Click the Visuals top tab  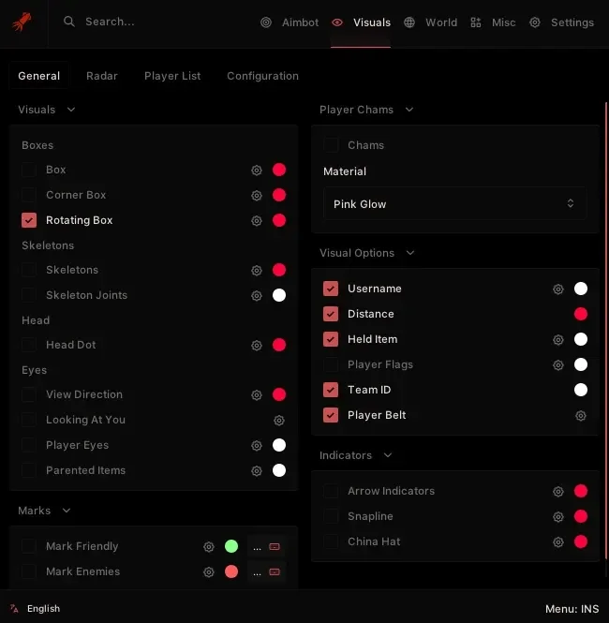(361, 22)
